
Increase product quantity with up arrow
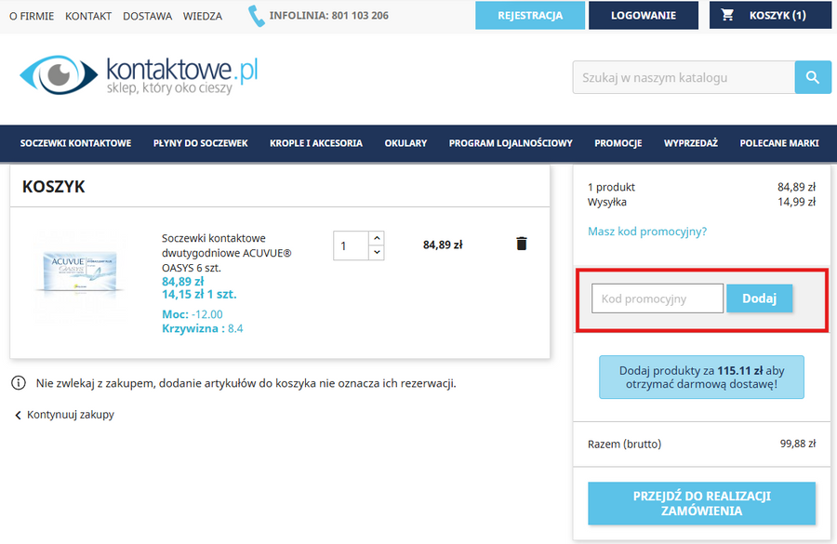pos(376,238)
